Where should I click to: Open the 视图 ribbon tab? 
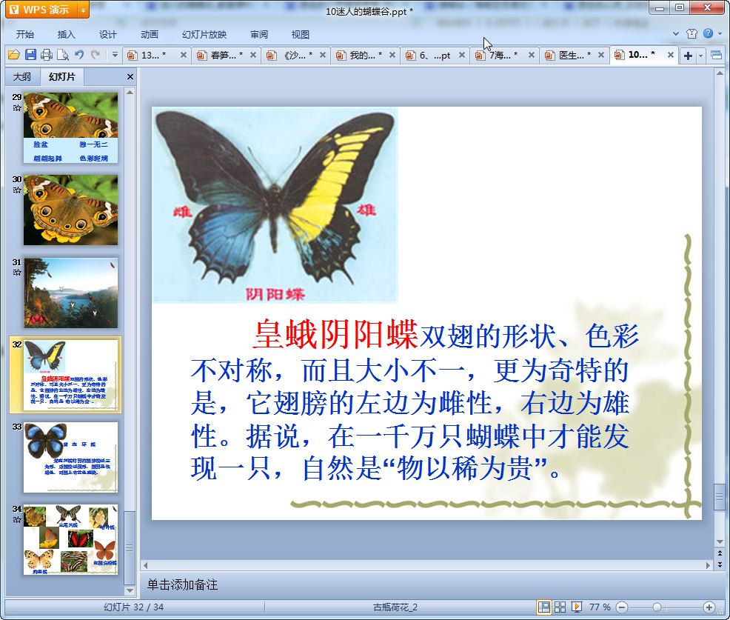tap(301, 35)
